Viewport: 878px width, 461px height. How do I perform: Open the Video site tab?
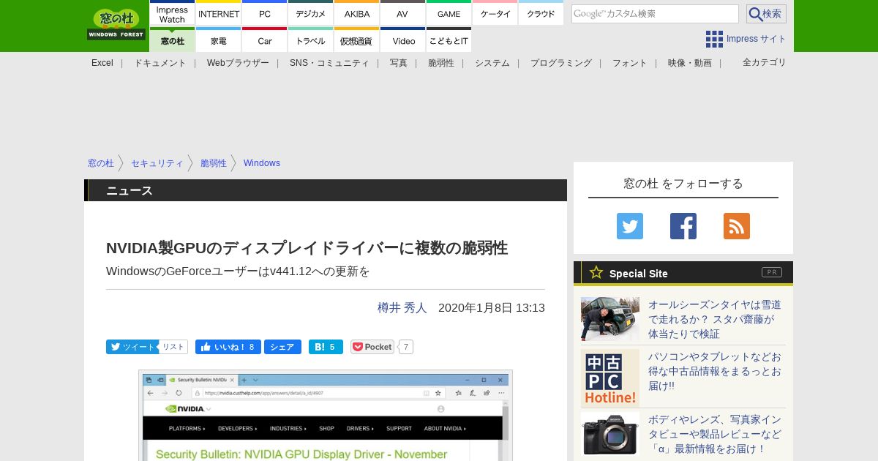coord(402,40)
